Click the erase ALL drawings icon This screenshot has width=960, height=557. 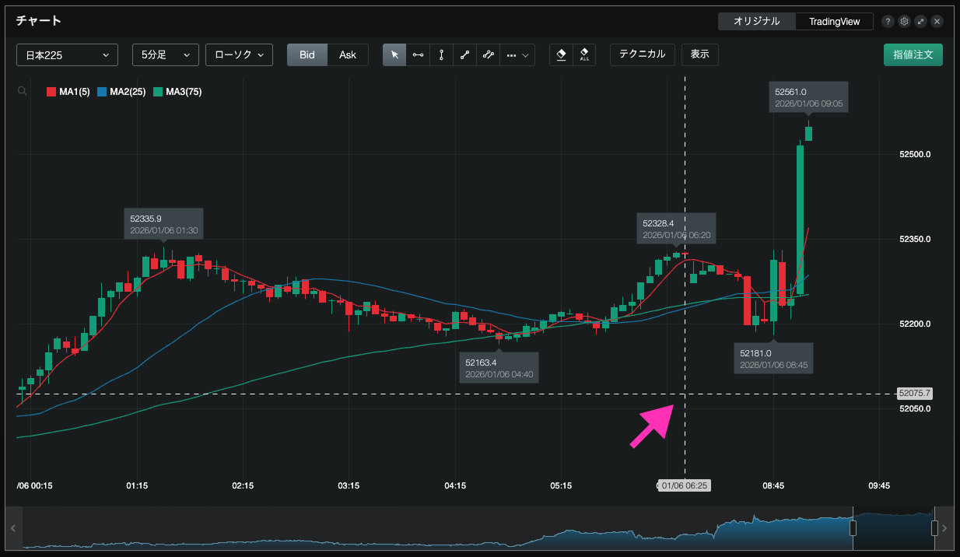[584, 55]
